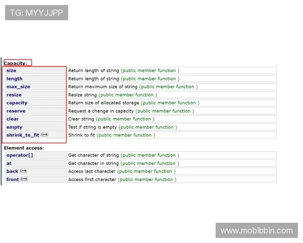The image size is (303, 243).
Task: Click the www.mobibbin.com watermark label
Action: pyautogui.click(x=257, y=231)
